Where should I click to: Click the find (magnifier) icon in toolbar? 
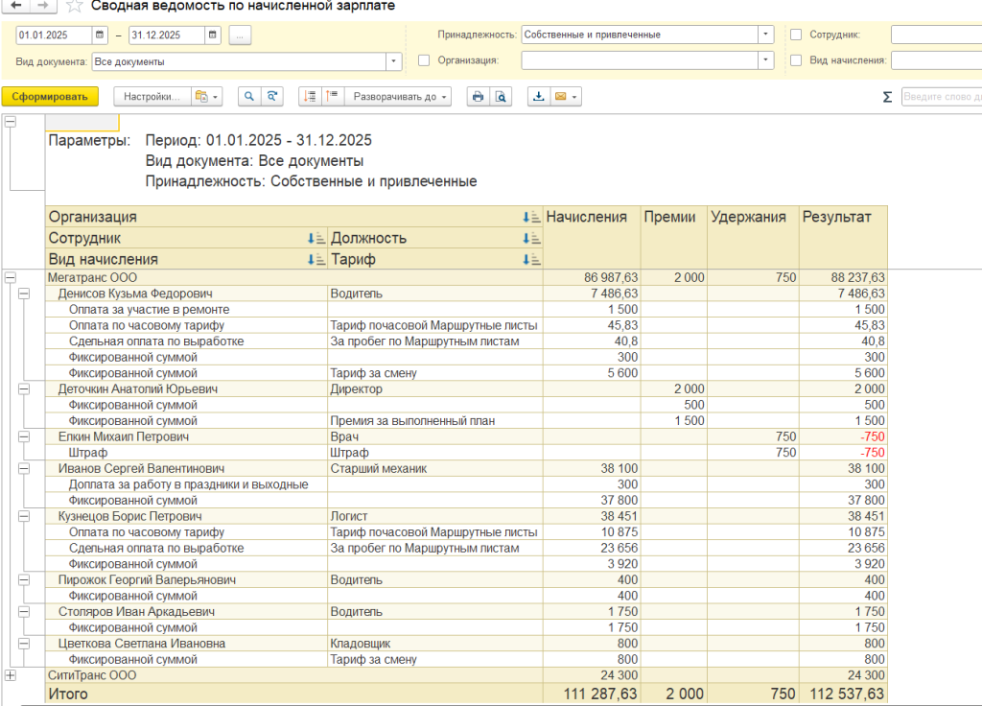[x=248, y=97]
